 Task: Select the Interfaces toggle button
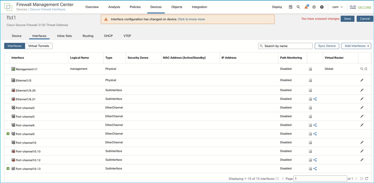(x=15, y=46)
